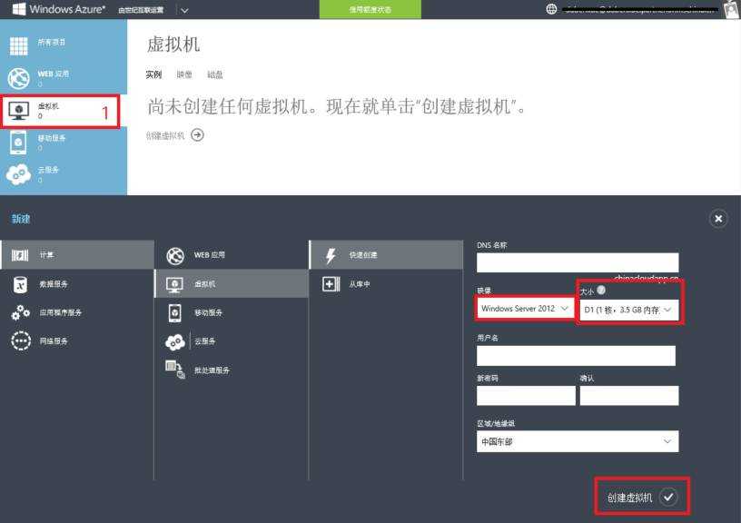This screenshot has height=523, width=741.
Task: Open the subscription chevron dropdown in header
Action: point(184,10)
